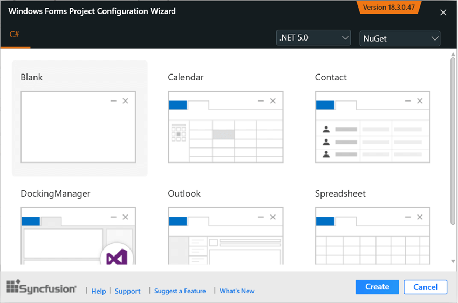Click the Suggest a Feature link
The image size is (458, 303).
click(180, 291)
